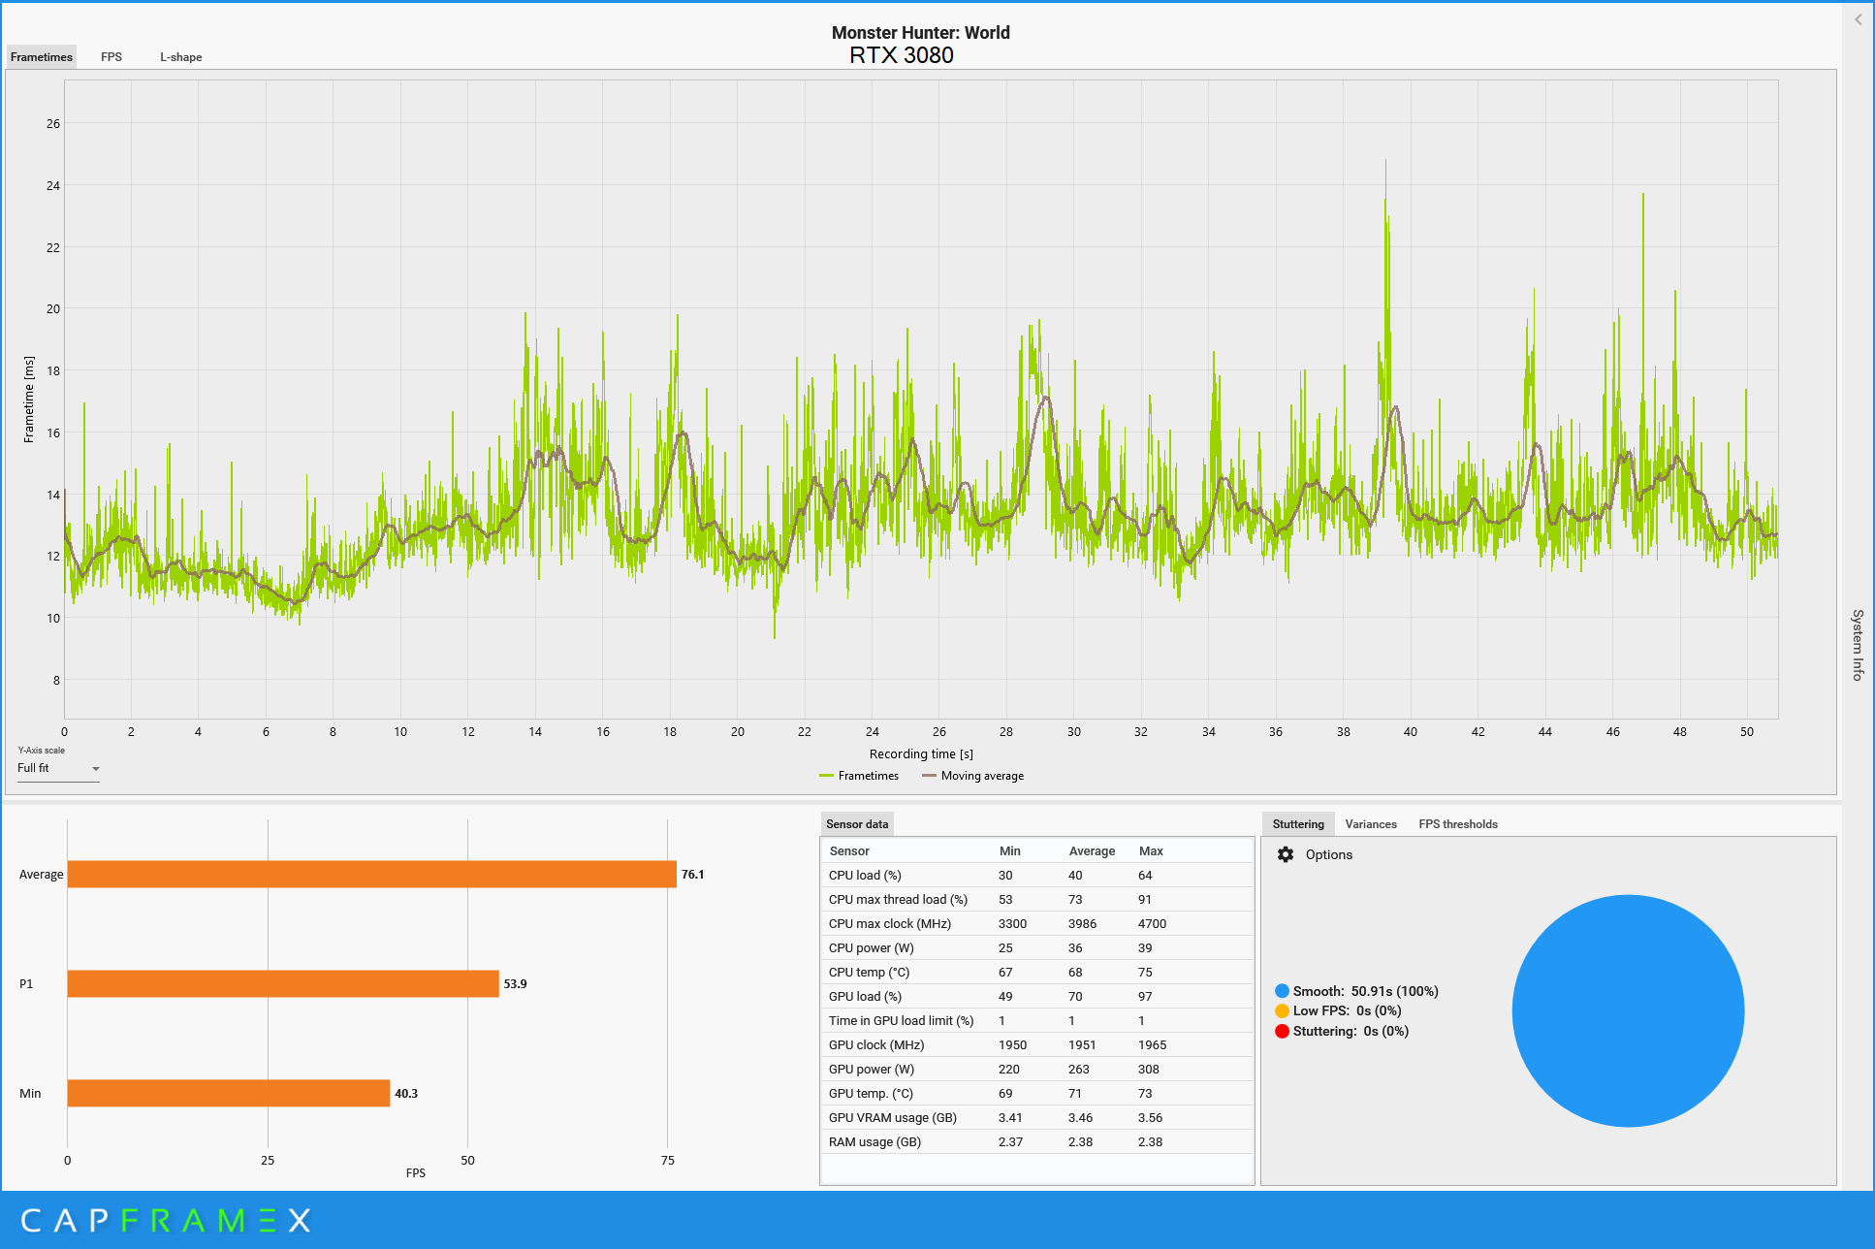Viewport: 1875px width, 1249px height.
Task: Click the Average FPS orange bar
Action: point(371,874)
